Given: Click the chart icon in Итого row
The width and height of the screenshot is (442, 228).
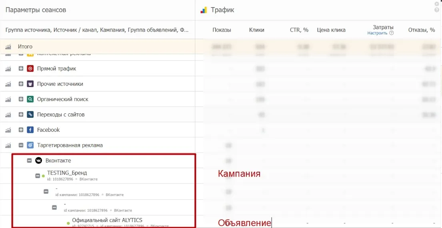Looking at the screenshot, I should (8, 46).
